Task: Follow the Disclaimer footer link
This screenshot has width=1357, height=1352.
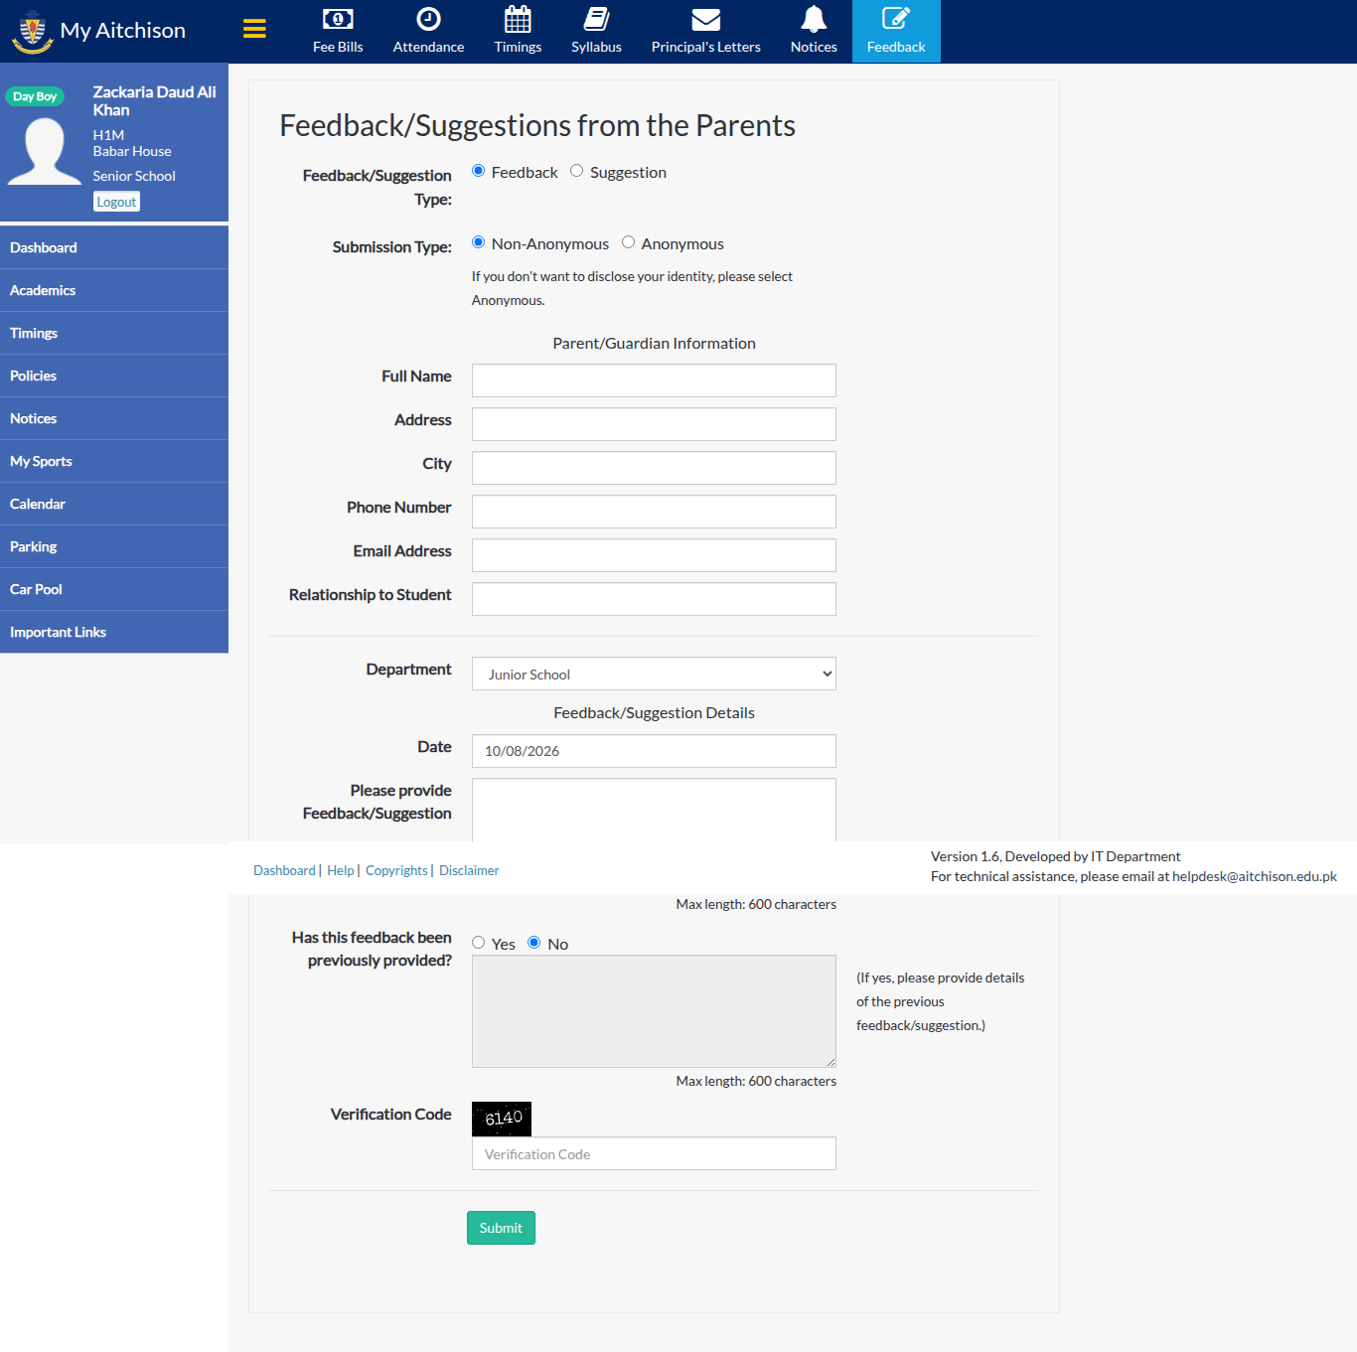Action: click(469, 870)
